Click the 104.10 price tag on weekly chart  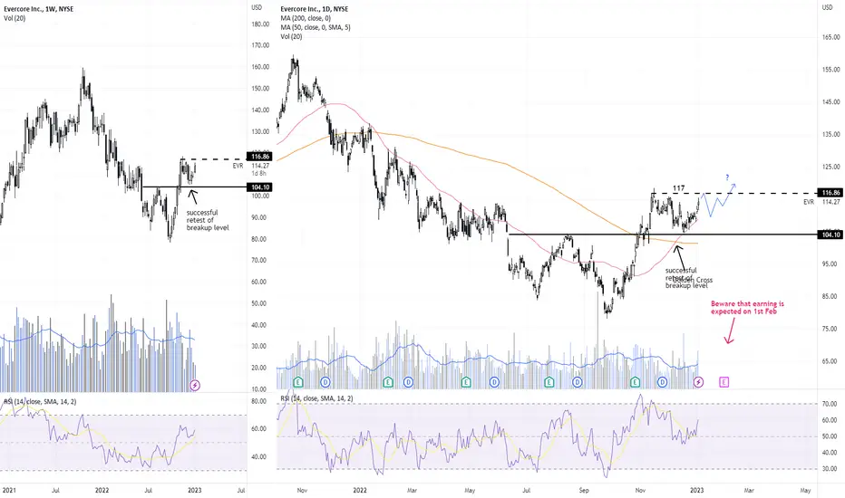[x=259, y=187]
